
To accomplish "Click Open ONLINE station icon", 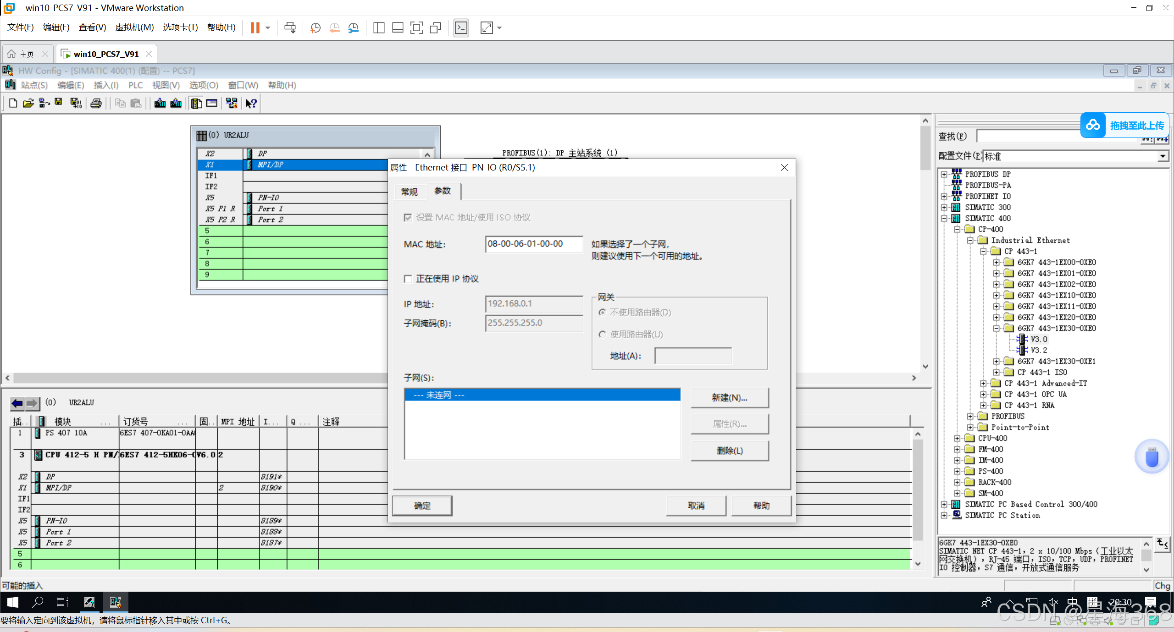I will [x=44, y=103].
